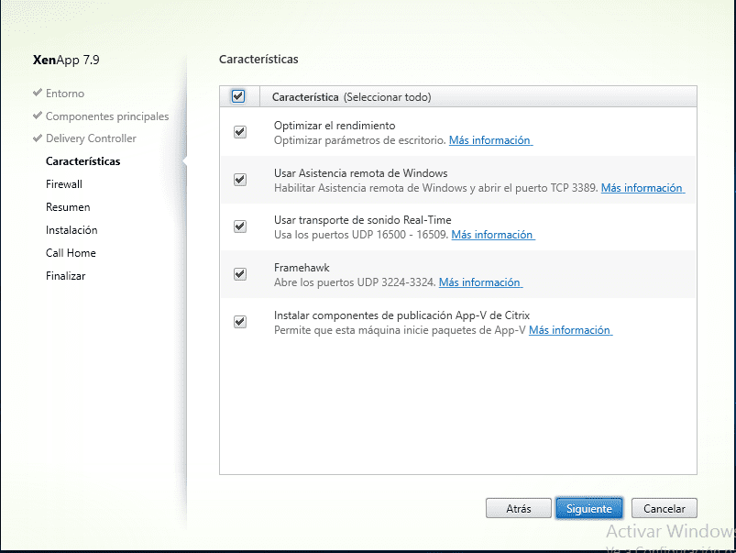Click "Más información" for Real-Time audio transport
The height and width of the screenshot is (553, 736).
(492, 235)
